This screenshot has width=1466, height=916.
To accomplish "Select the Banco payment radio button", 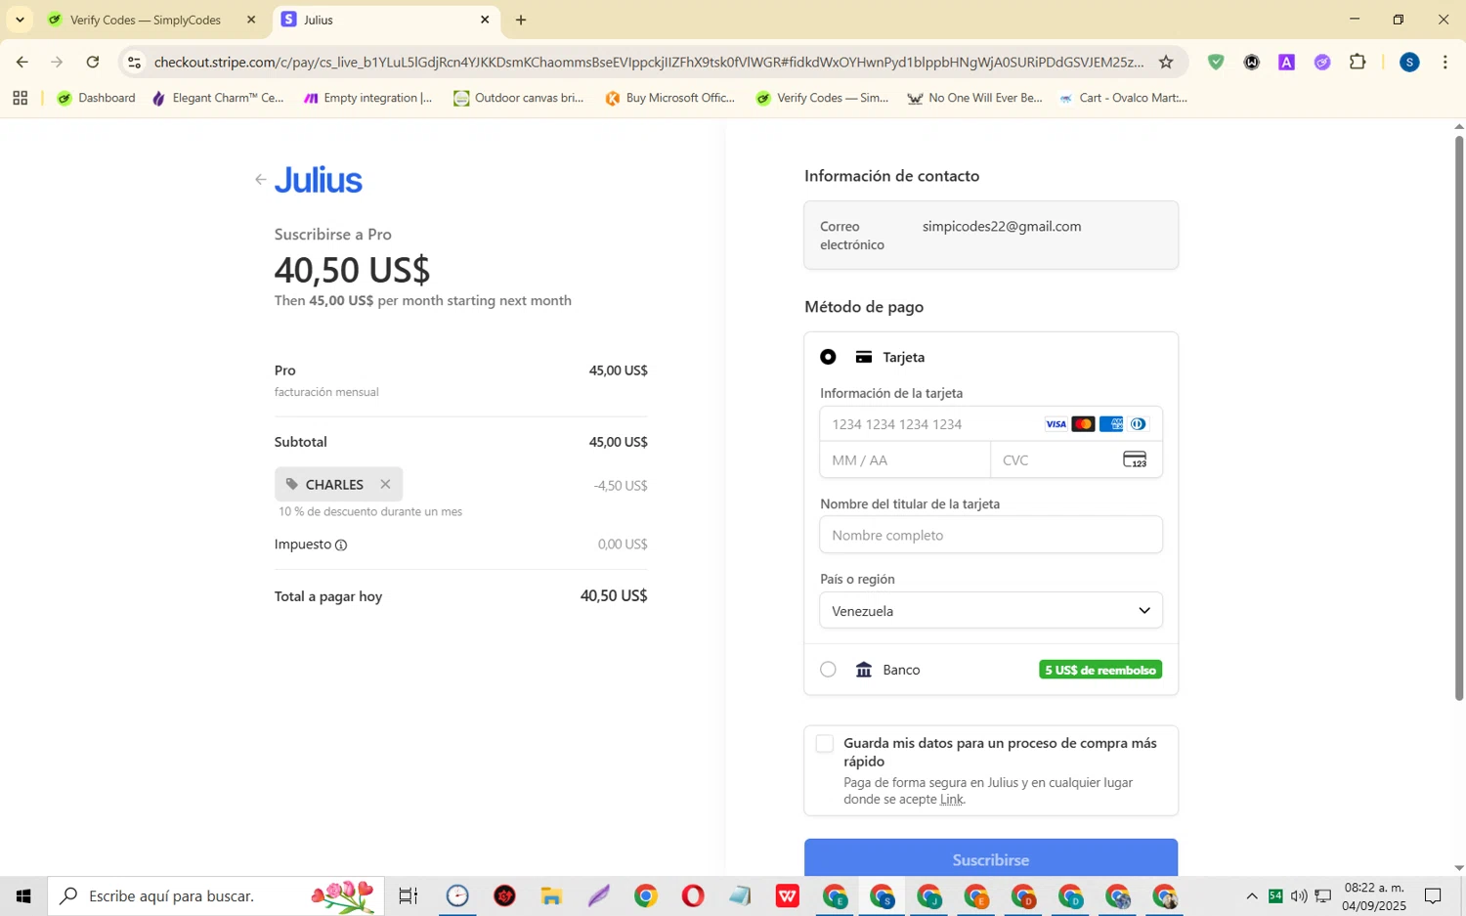I will point(828,670).
